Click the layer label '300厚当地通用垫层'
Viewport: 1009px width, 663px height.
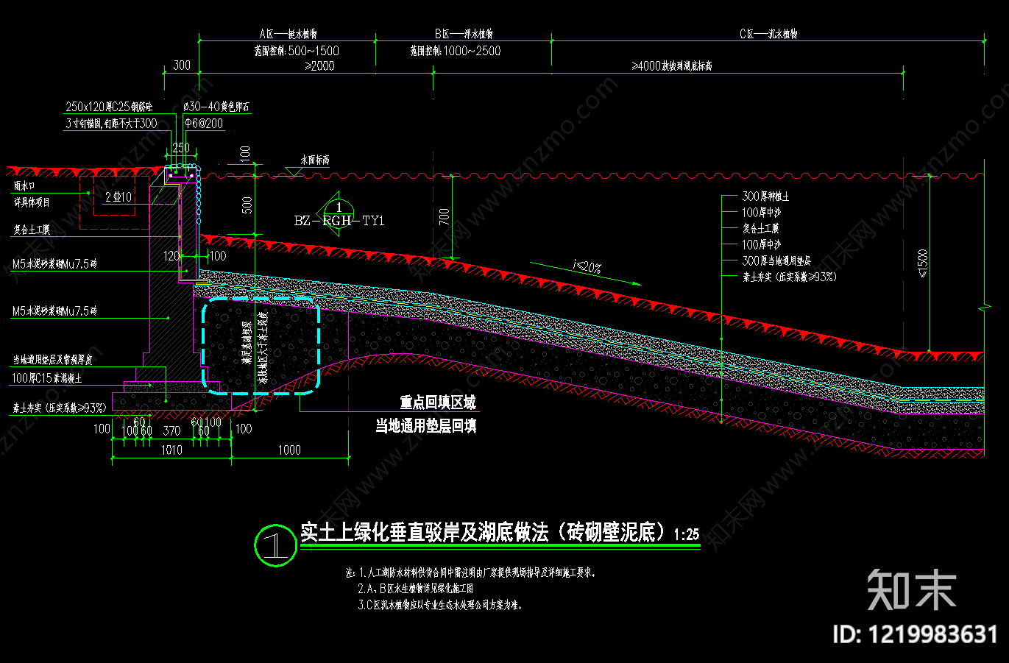coord(776,261)
